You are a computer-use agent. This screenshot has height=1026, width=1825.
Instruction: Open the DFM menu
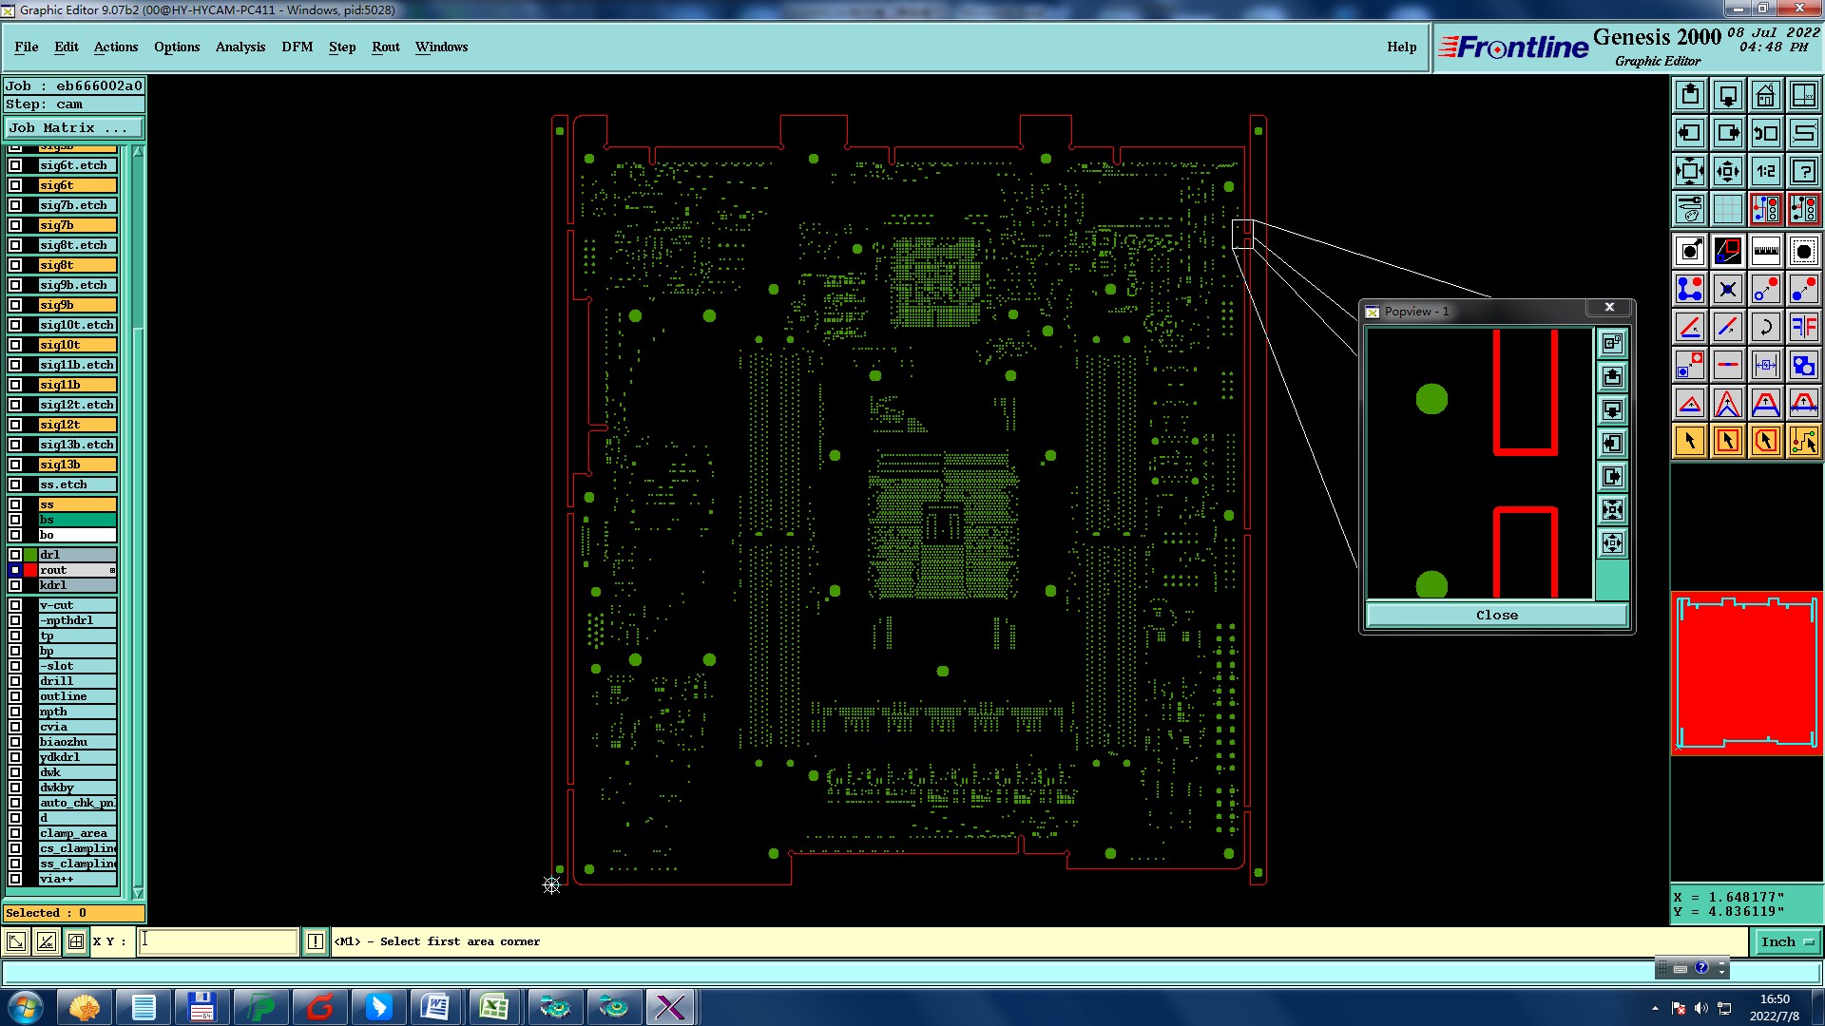coord(297,47)
